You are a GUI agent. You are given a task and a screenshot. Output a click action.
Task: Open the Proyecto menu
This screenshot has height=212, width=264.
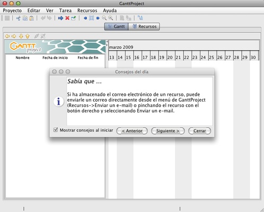[x=12, y=11]
